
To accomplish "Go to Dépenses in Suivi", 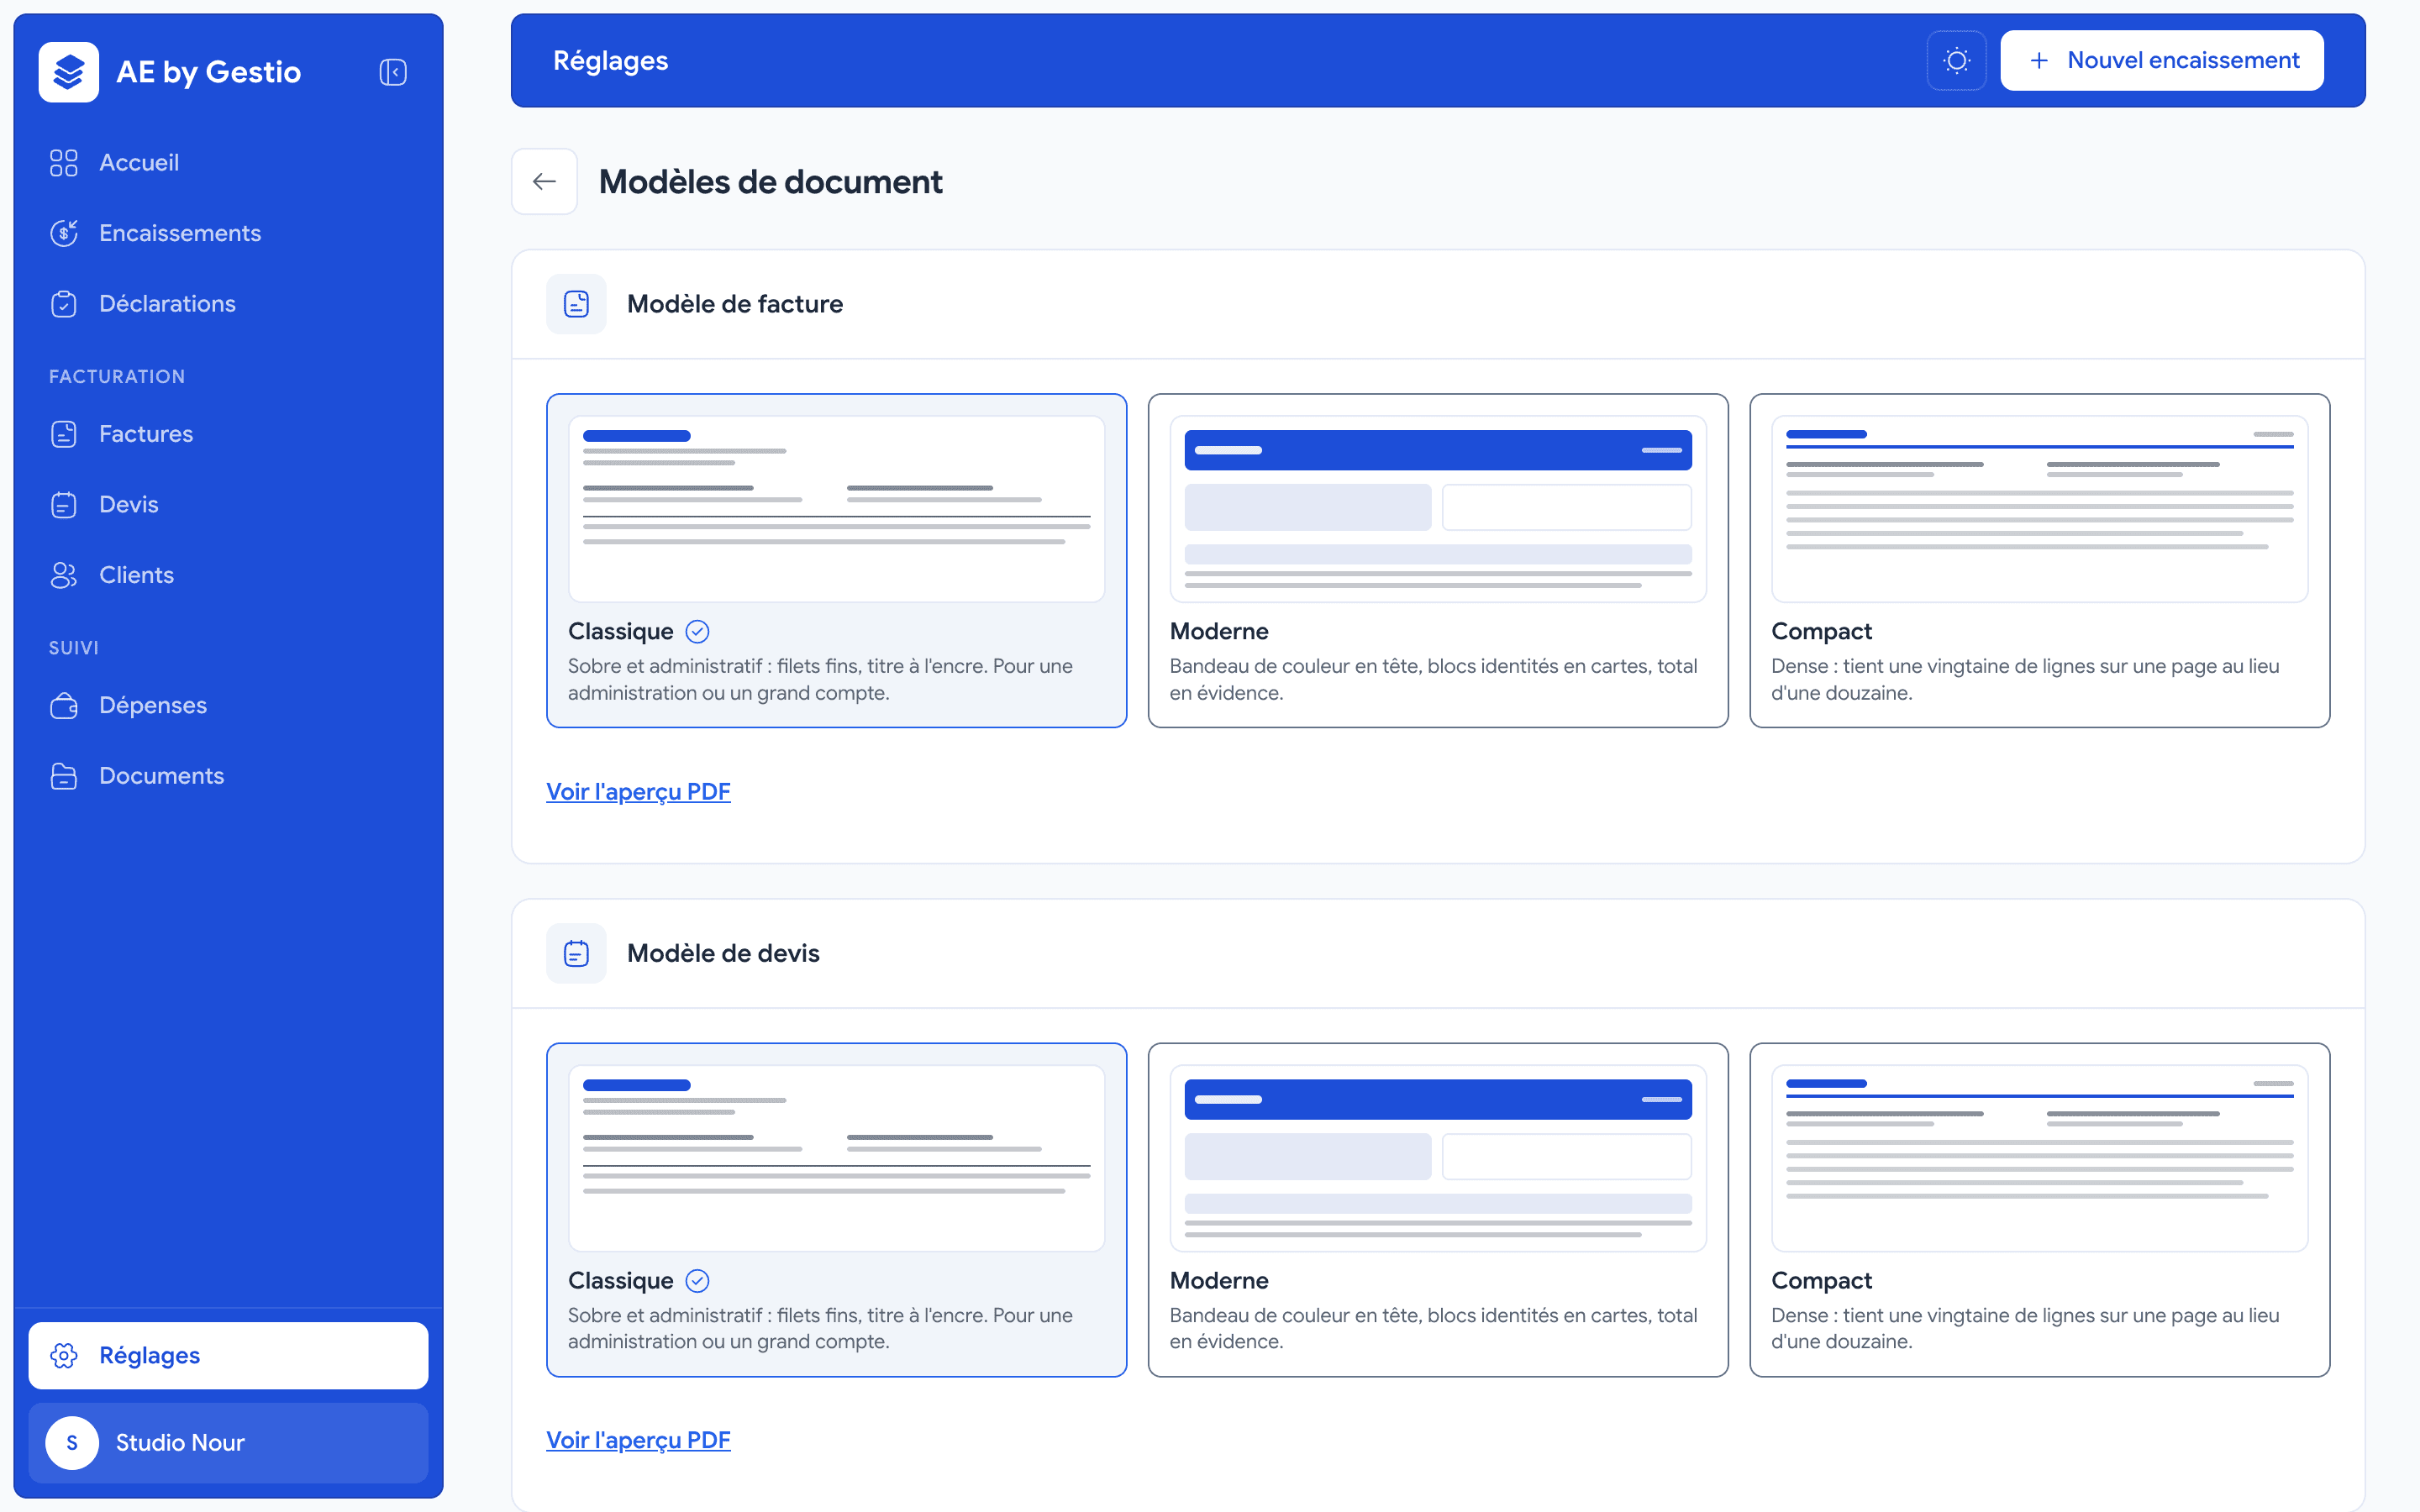I will pyautogui.click(x=228, y=706).
